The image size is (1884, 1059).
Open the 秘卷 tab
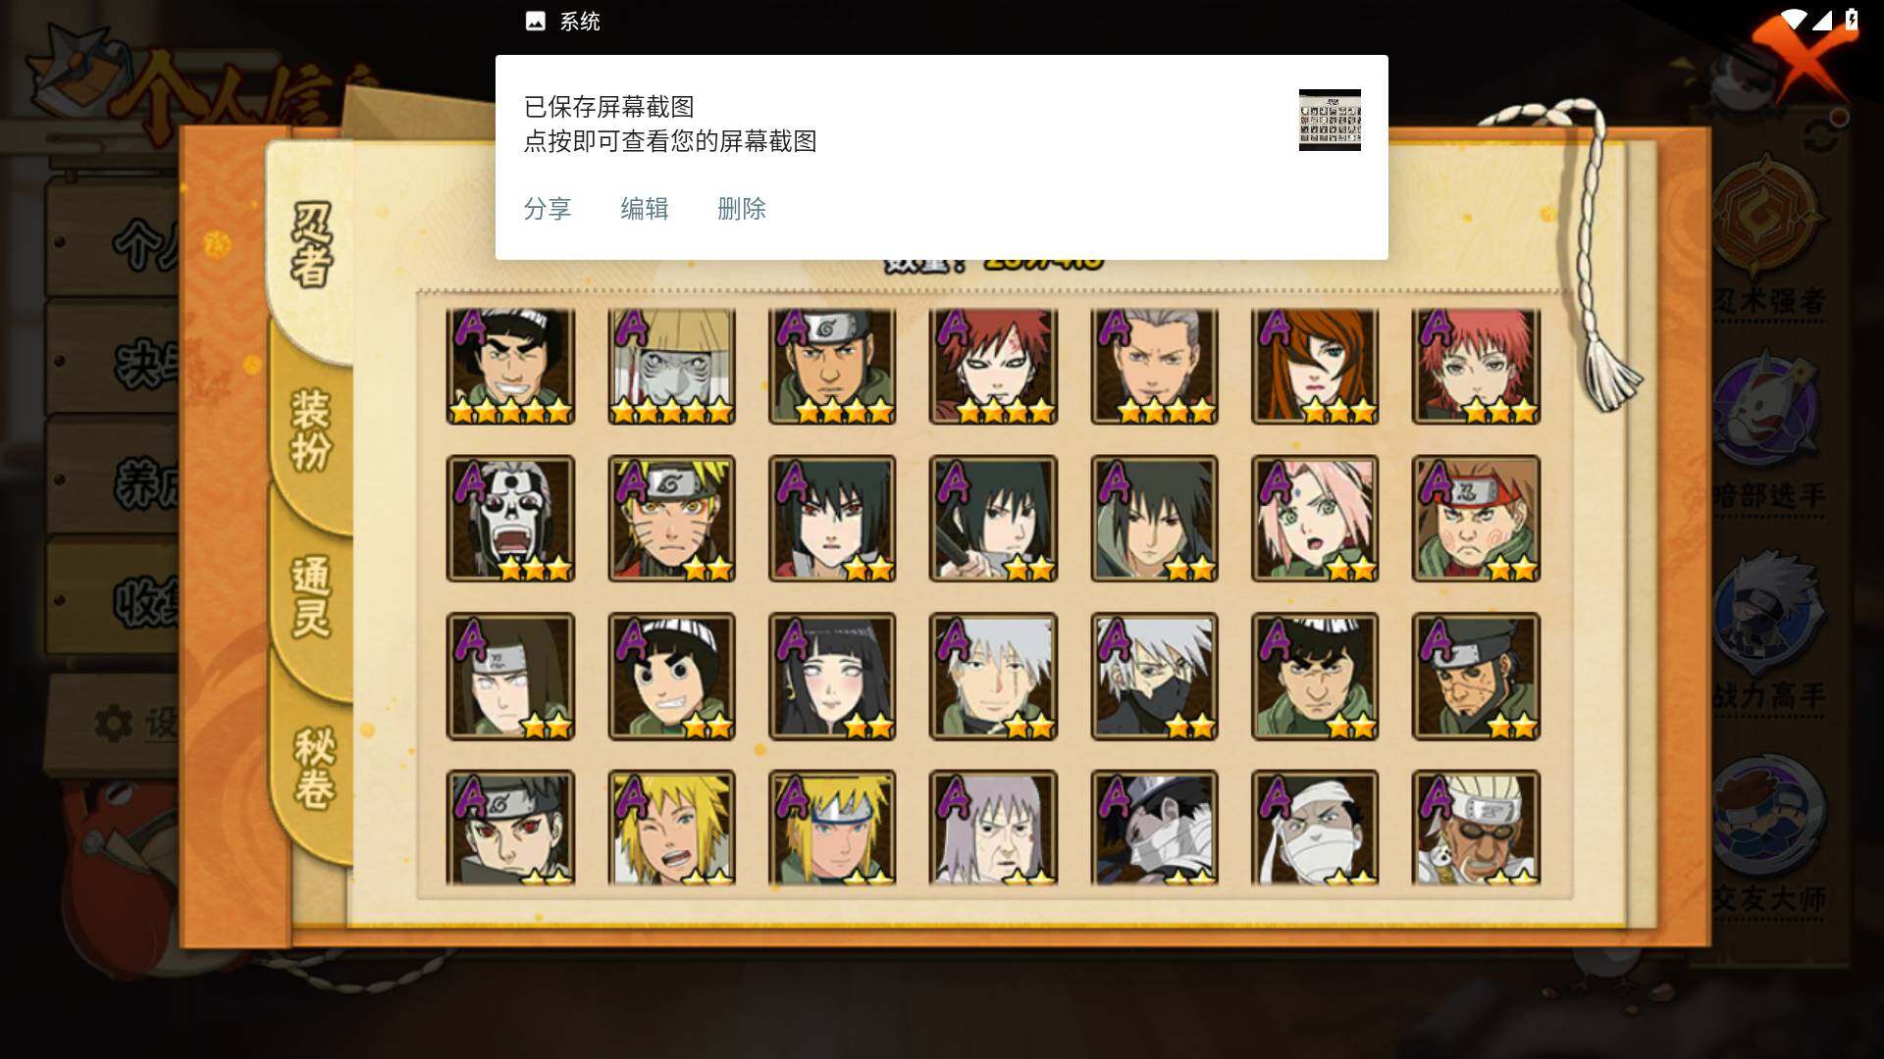coord(314,768)
